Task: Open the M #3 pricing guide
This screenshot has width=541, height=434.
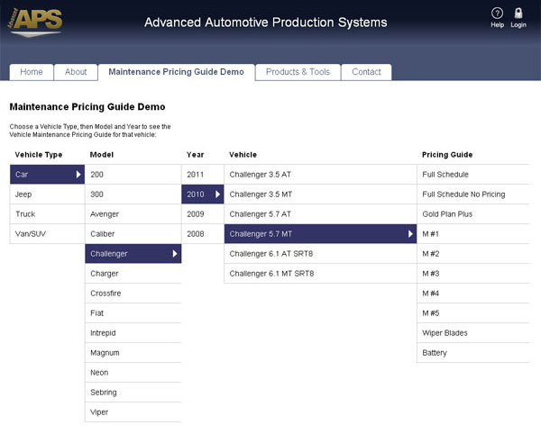Action: point(473,274)
